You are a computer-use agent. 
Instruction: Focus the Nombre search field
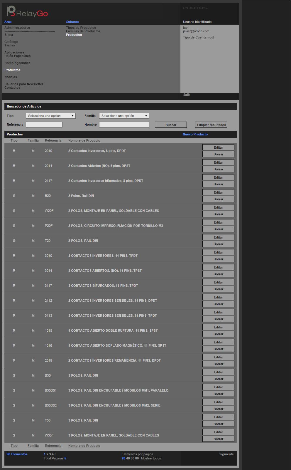(x=124, y=125)
